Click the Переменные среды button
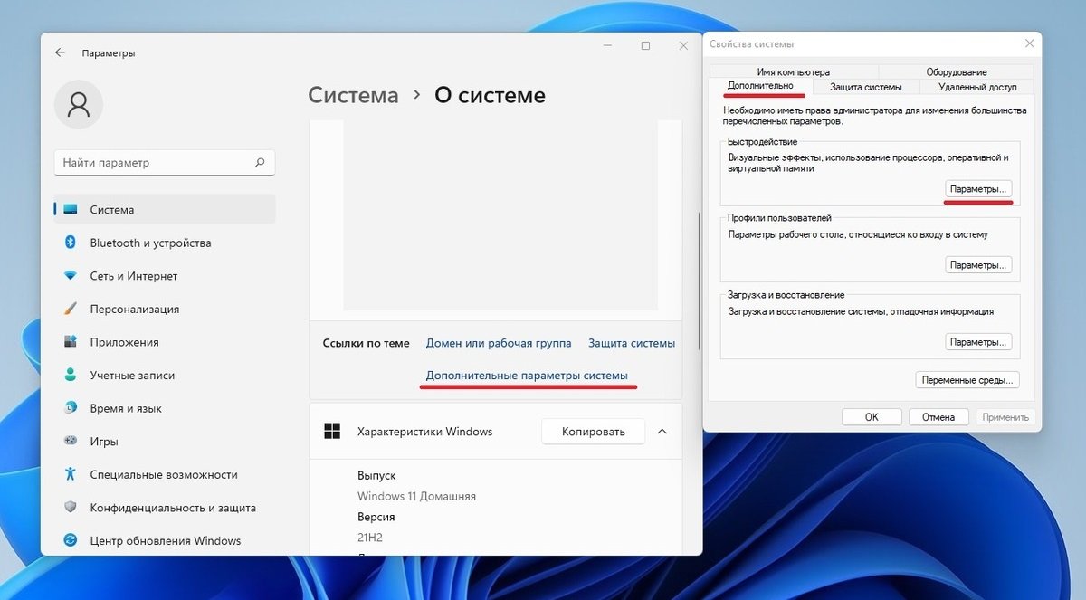This screenshot has height=600, width=1086. click(967, 380)
